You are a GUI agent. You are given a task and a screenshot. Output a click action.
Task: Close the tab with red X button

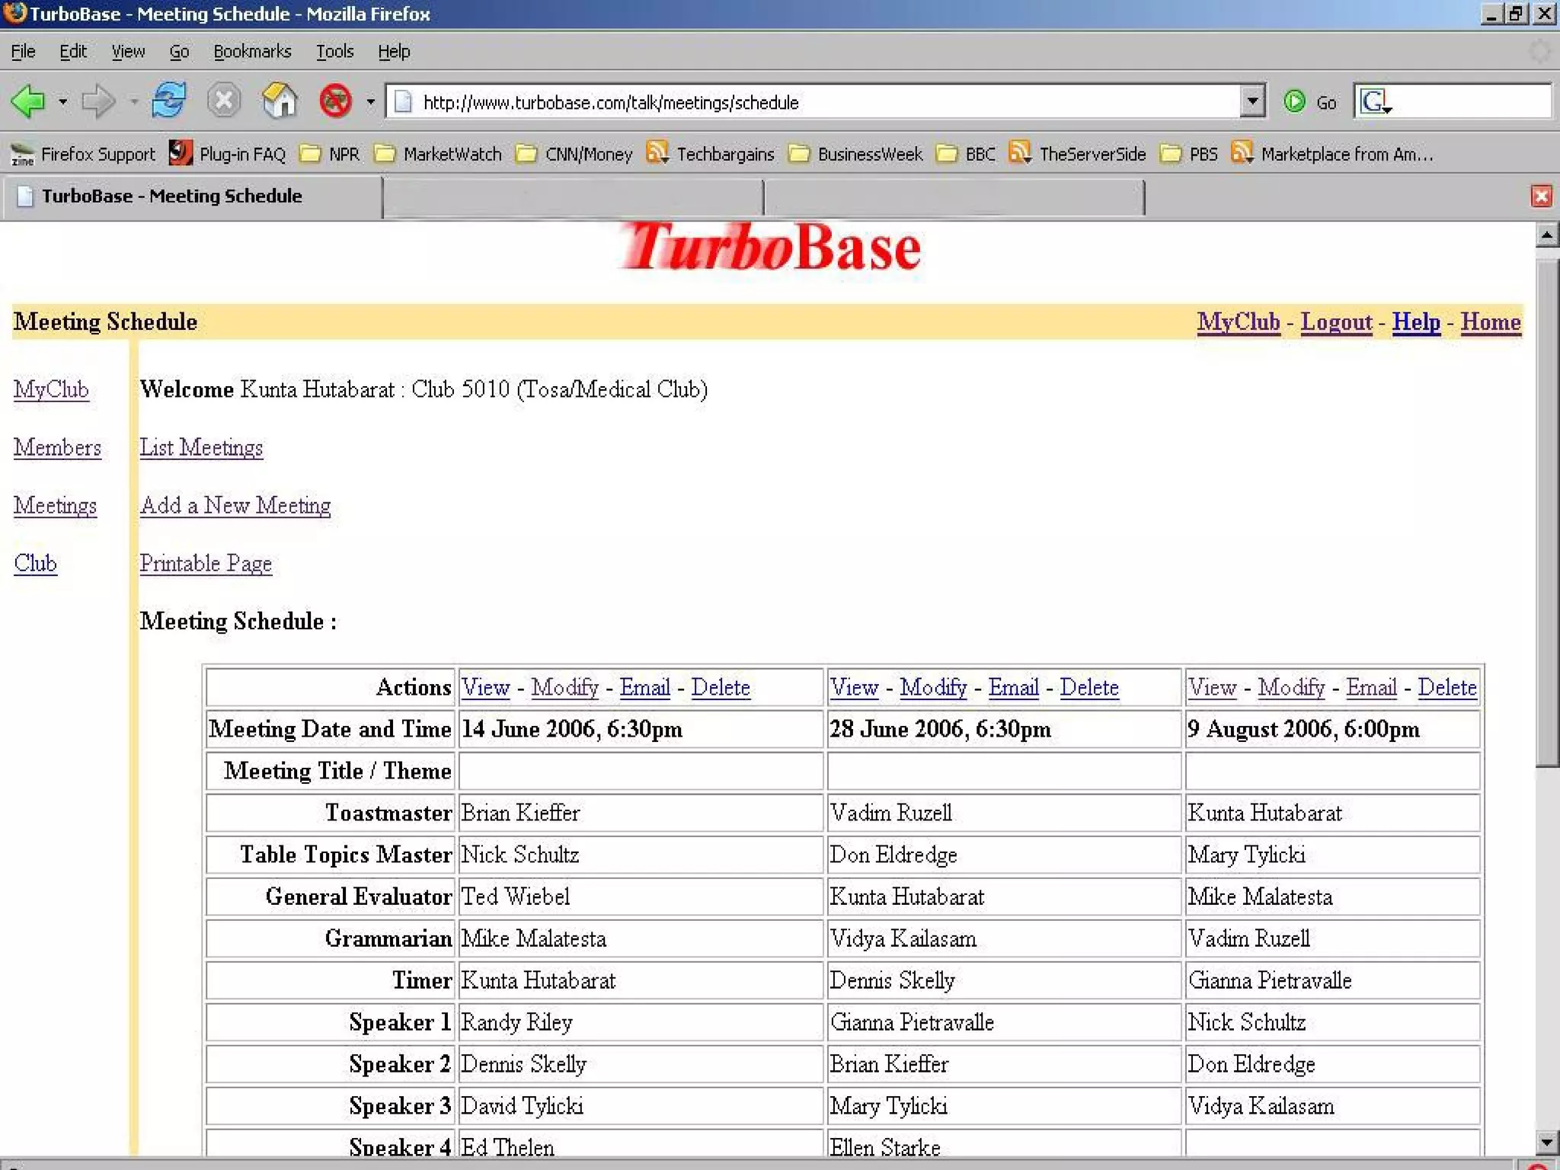coord(1541,197)
